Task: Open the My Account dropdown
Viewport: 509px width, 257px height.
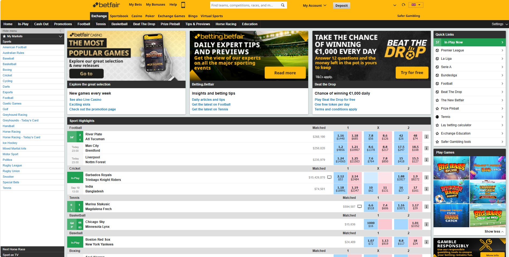Action: coord(315,5)
